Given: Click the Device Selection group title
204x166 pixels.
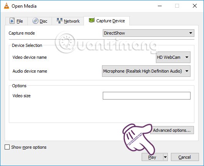Looking at the screenshot, I should tap(27, 45).
